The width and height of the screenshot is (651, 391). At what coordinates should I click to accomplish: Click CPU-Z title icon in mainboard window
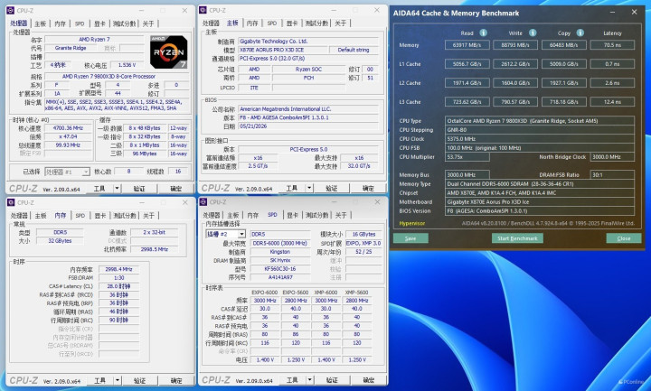203,10
